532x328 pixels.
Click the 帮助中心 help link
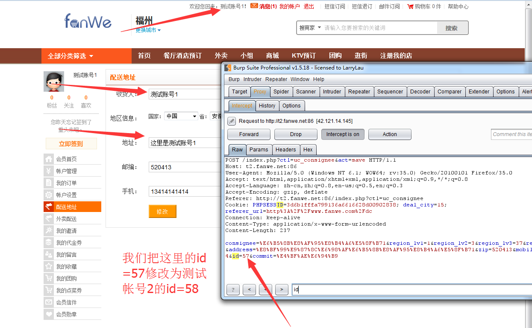[458, 6]
